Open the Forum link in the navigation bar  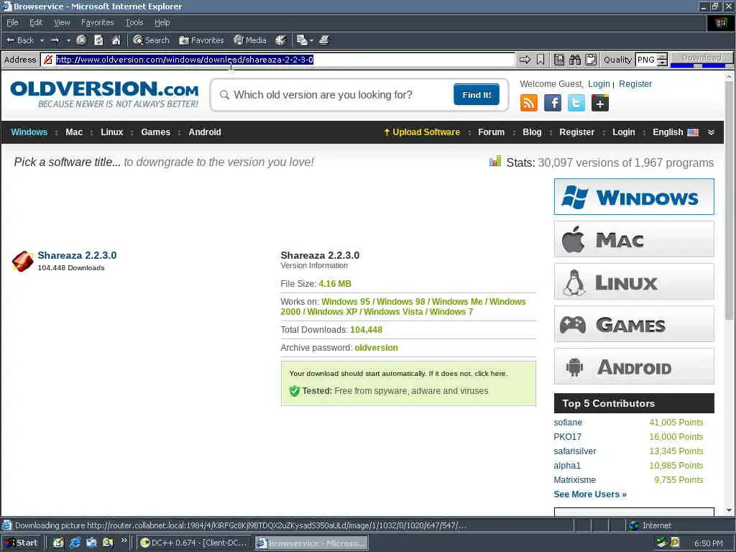click(491, 132)
